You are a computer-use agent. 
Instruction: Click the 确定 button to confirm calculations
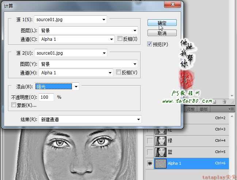(x=162, y=23)
